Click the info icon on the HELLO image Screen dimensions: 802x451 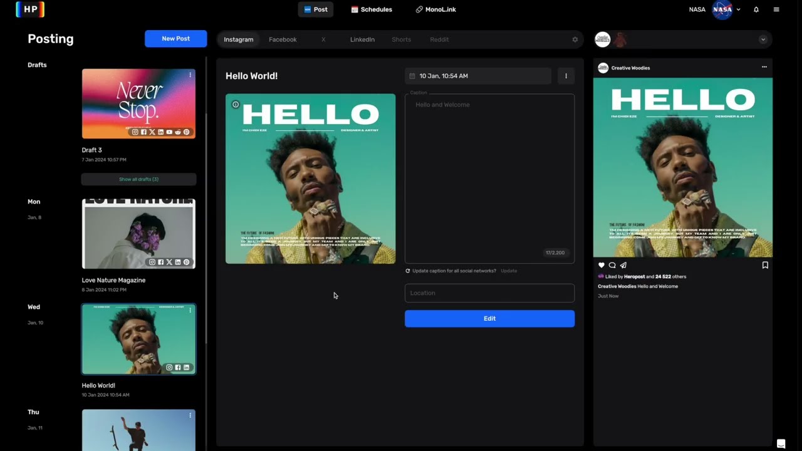[x=236, y=105]
